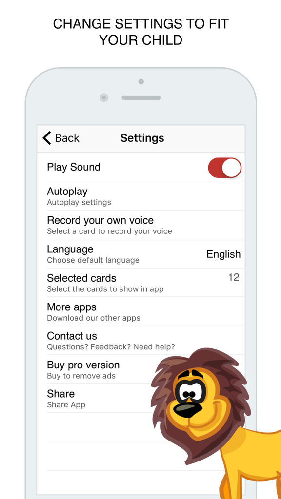281x499 pixels.
Task: Click the phone speaker grille
Action: click(141, 97)
